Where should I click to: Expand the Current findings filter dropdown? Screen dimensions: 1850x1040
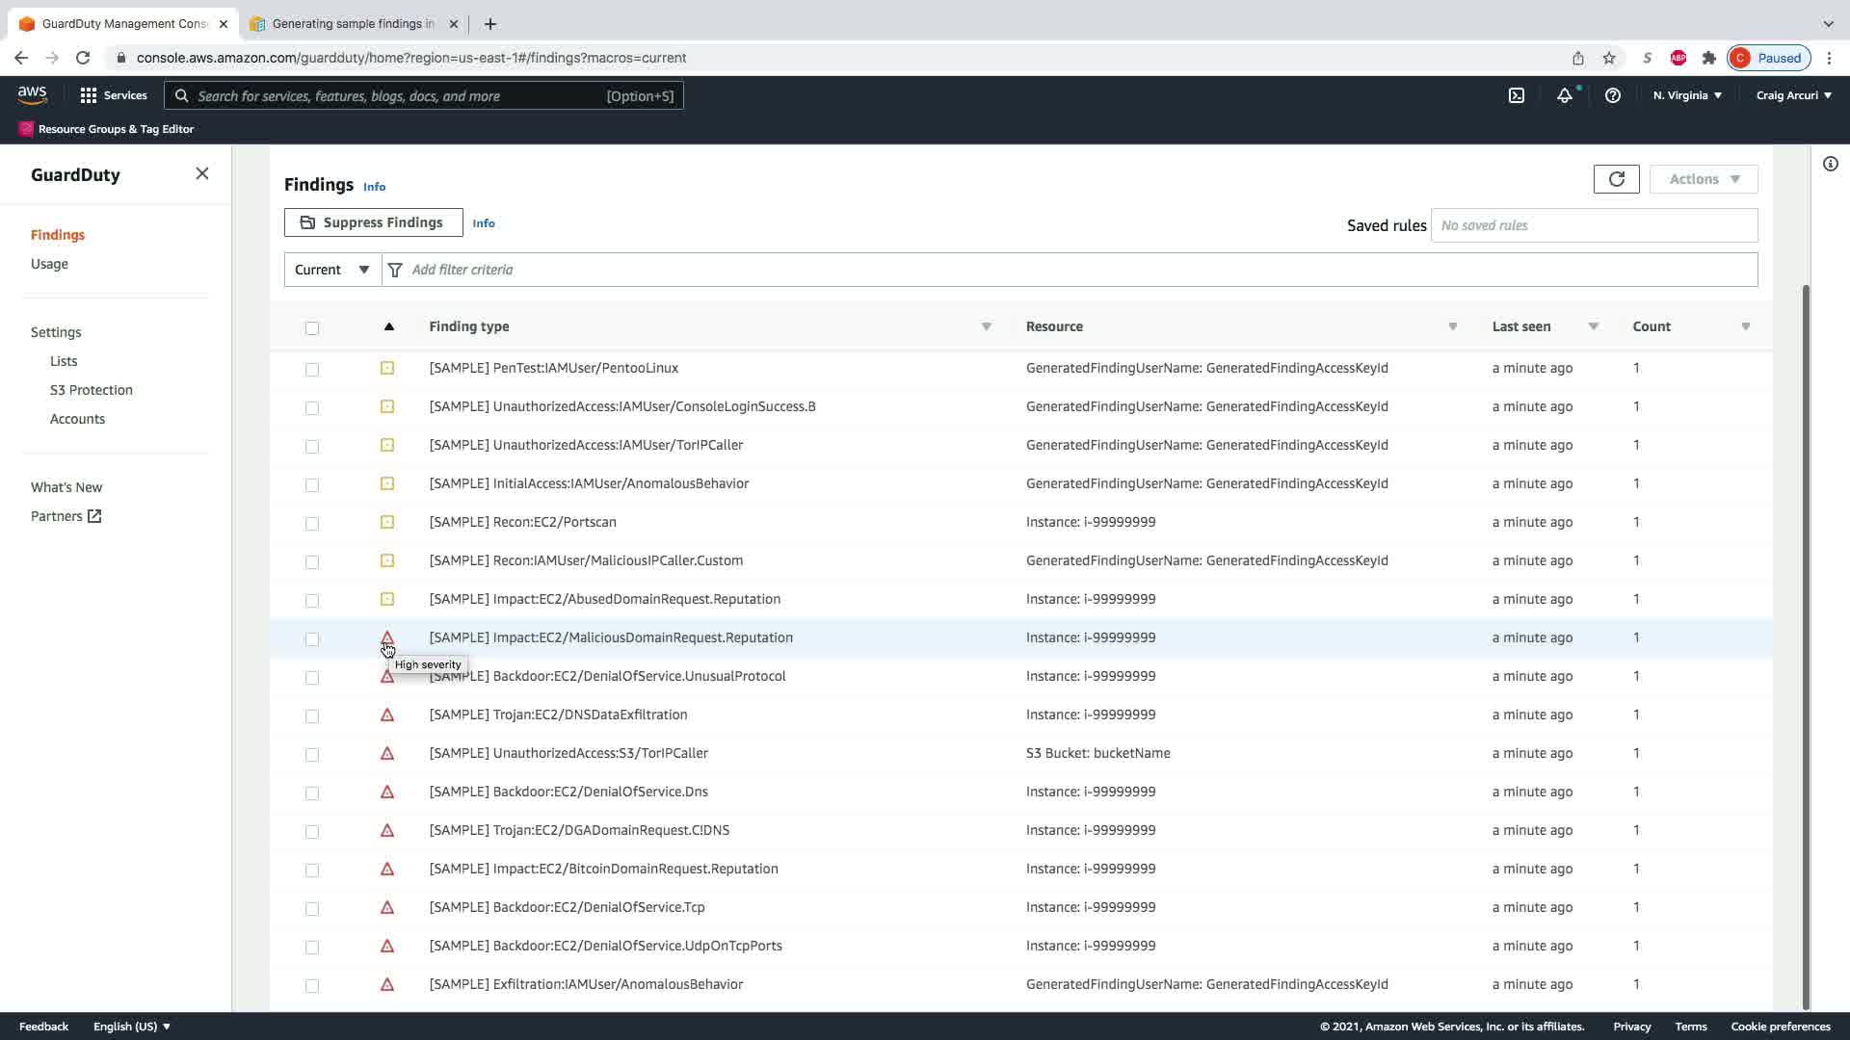tap(332, 270)
